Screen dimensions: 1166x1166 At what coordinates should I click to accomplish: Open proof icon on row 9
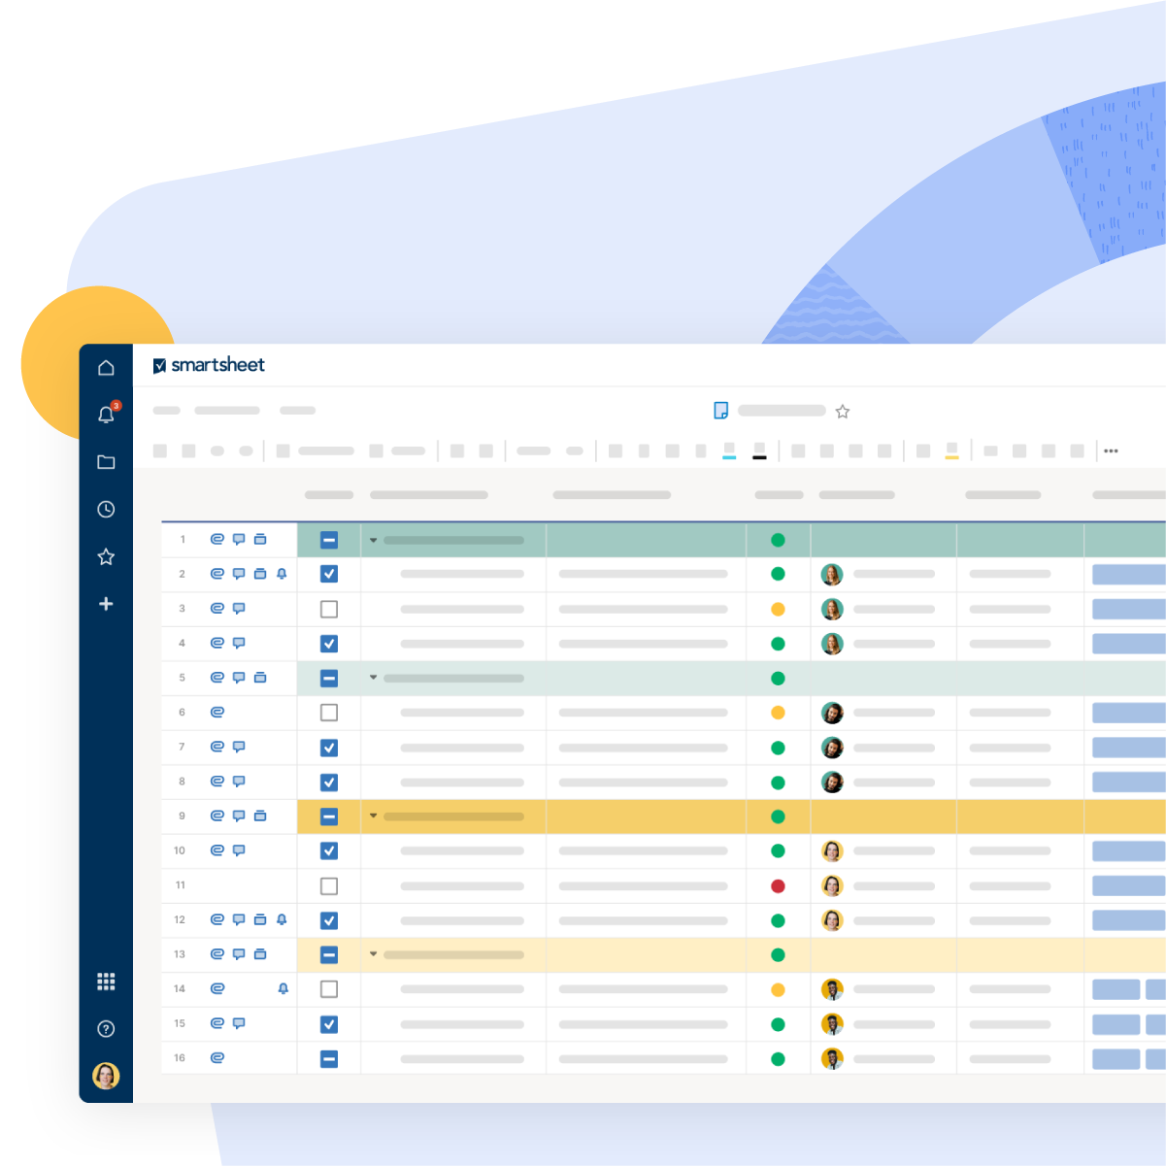click(x=260, y=816)
